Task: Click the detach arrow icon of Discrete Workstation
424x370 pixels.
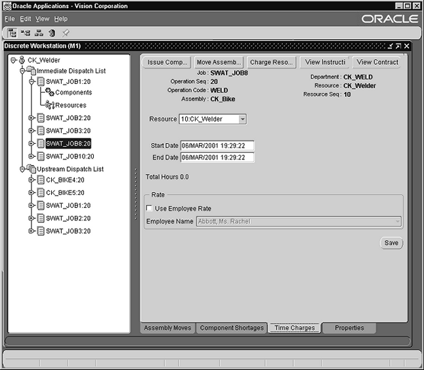Action: [x=390, y=46]
